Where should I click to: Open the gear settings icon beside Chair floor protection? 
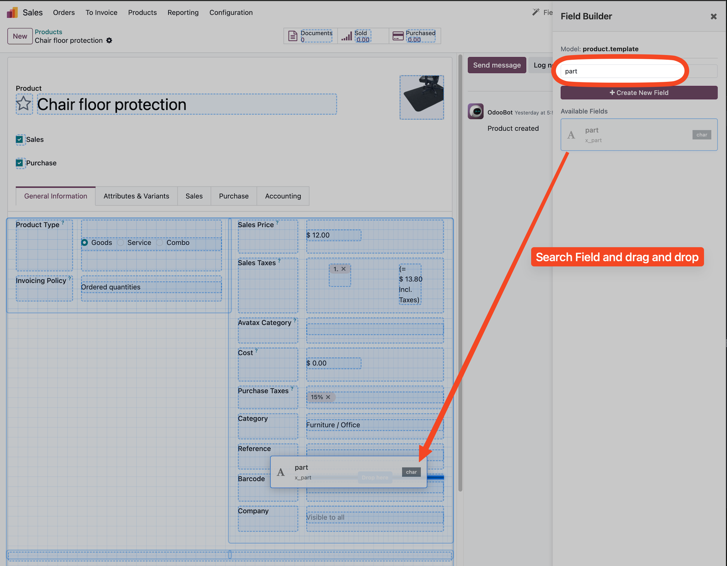click(109, 41)
